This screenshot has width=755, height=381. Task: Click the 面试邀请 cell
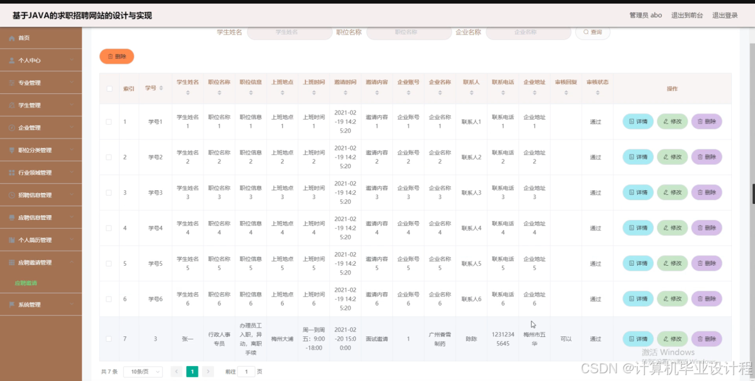pyautogui.click(x=377, y=339)
